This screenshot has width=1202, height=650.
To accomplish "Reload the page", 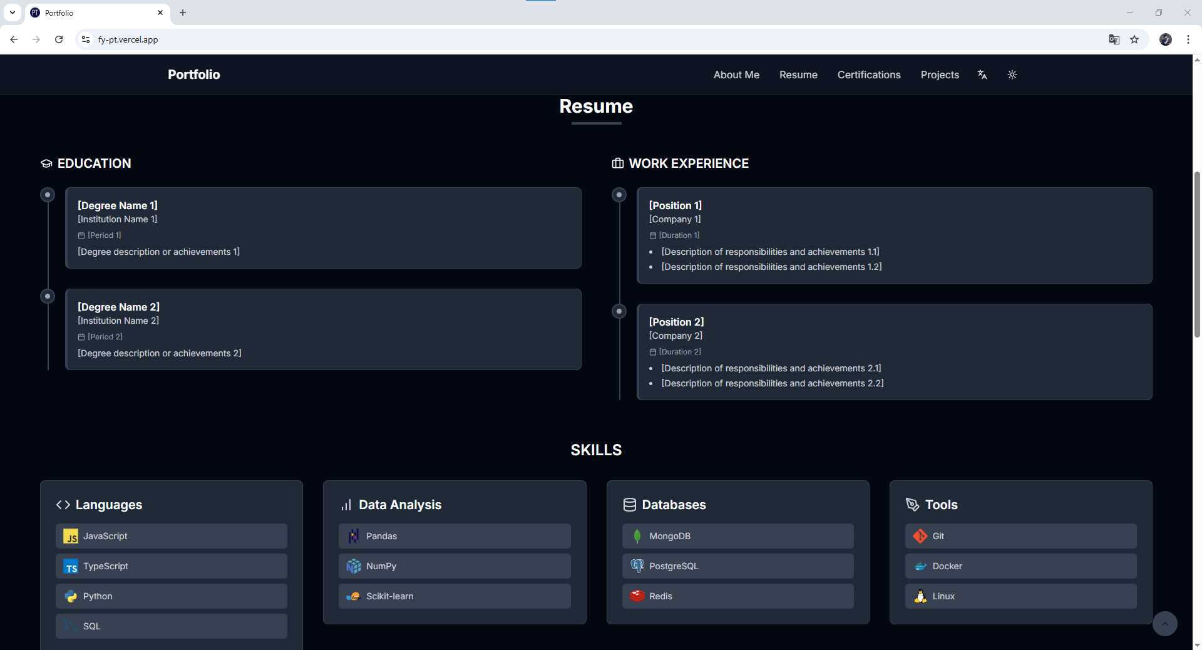I will click(59, 39).
